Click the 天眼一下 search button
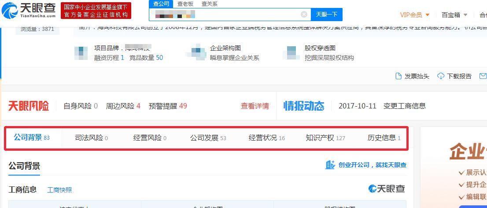The image size is (487, 208). point(327,14)
